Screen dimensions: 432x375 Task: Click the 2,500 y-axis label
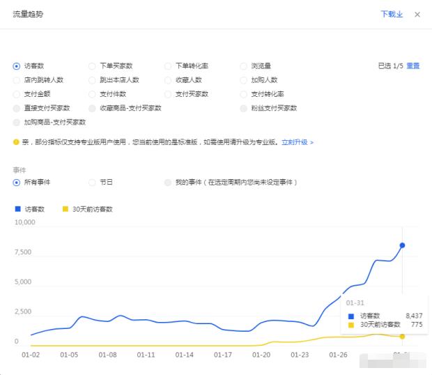coord(23,312)
